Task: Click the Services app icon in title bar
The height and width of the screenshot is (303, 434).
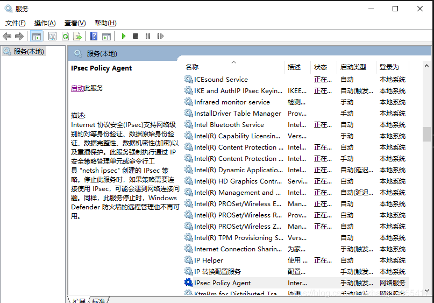Action: (x=9, y=9)
